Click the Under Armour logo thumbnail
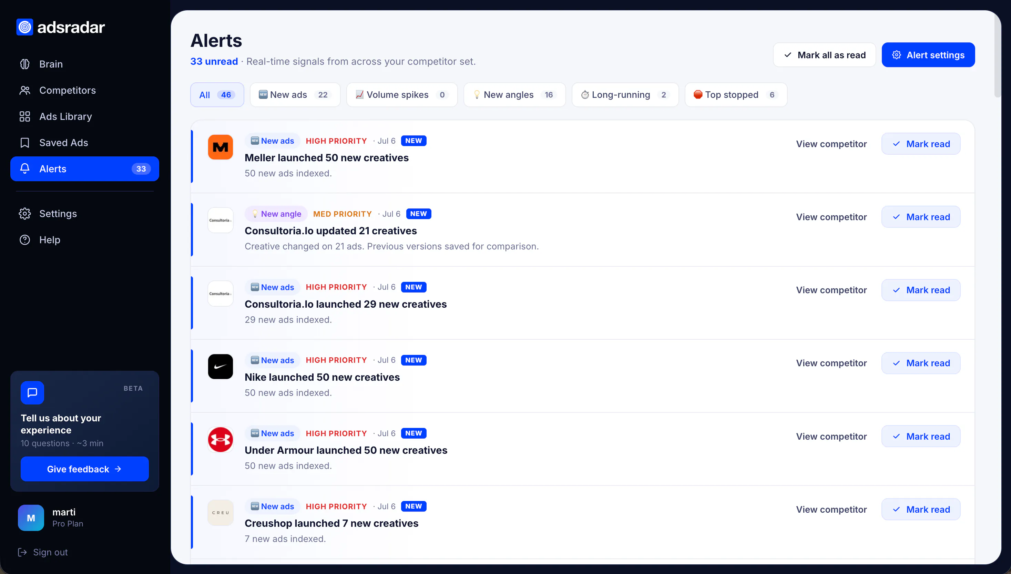The height and width of the screenshot is (574, 1011). [x=220, y=440]
